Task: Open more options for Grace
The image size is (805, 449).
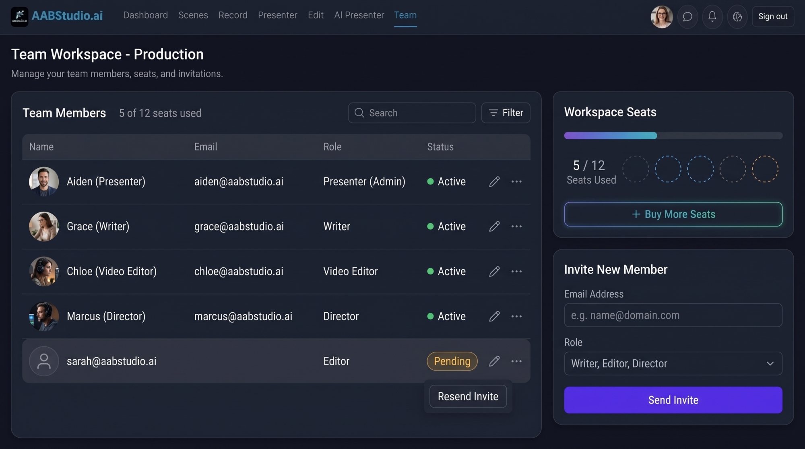Action: pyautogui.click(x=516, y=227)
